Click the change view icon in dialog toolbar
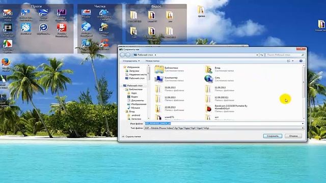 point(288,61)
